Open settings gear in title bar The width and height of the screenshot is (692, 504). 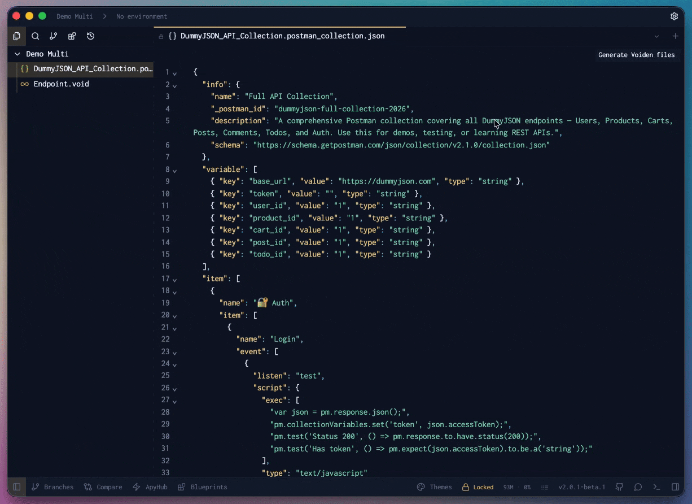pyautogui.click(x=674, y=16)
